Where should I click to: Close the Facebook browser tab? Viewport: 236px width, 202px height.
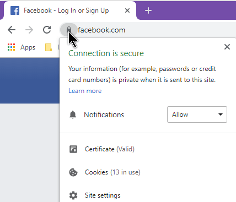[x=127, y=10]
